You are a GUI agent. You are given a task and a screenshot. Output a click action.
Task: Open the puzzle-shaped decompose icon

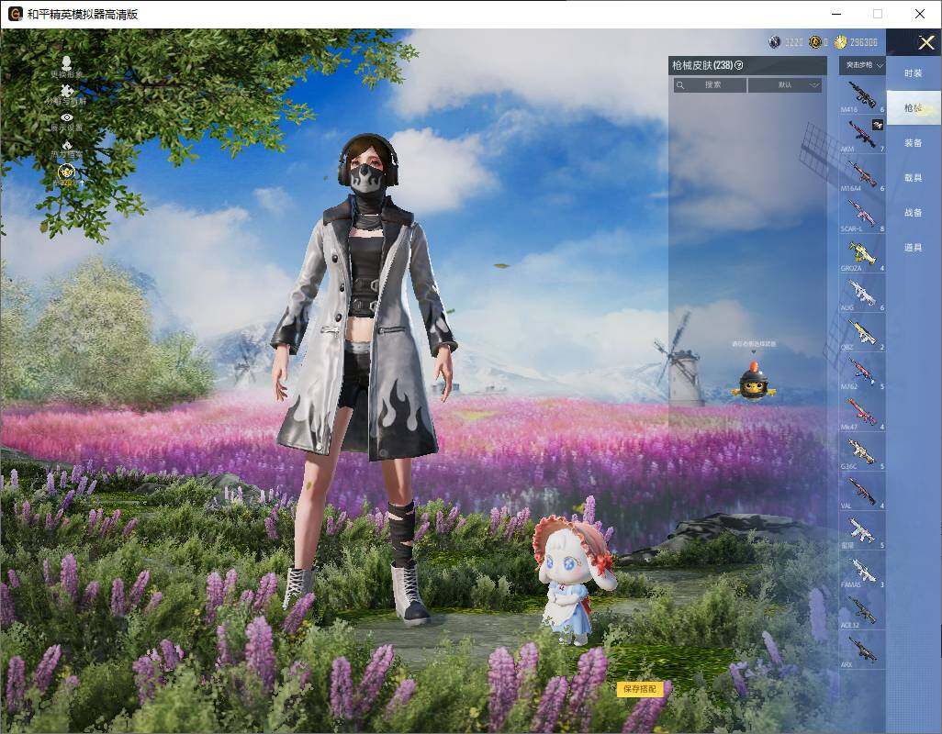pos(66,91)
